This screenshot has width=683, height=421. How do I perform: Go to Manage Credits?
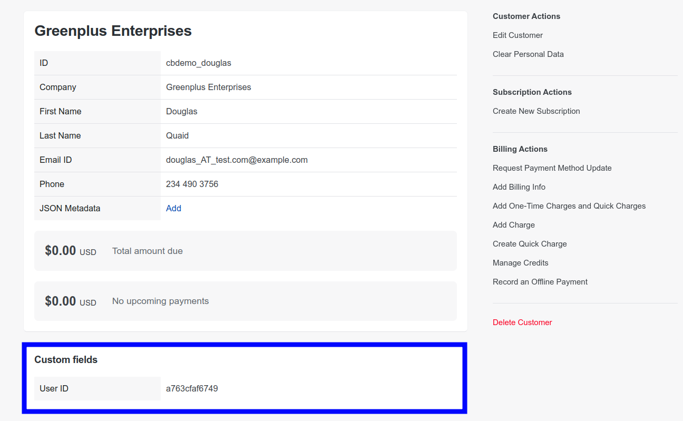[x=520, y=263]
